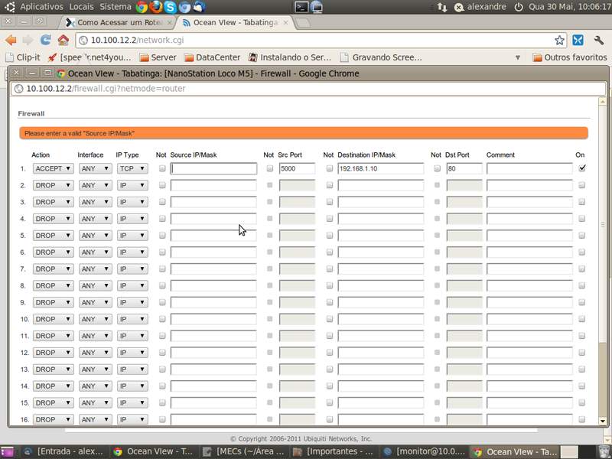The width and height of the screenshot is (612, 459).
Task: Open the Interface ANY dropdown in rule 12
Action: pyautogui.click(x=95, y=353)
